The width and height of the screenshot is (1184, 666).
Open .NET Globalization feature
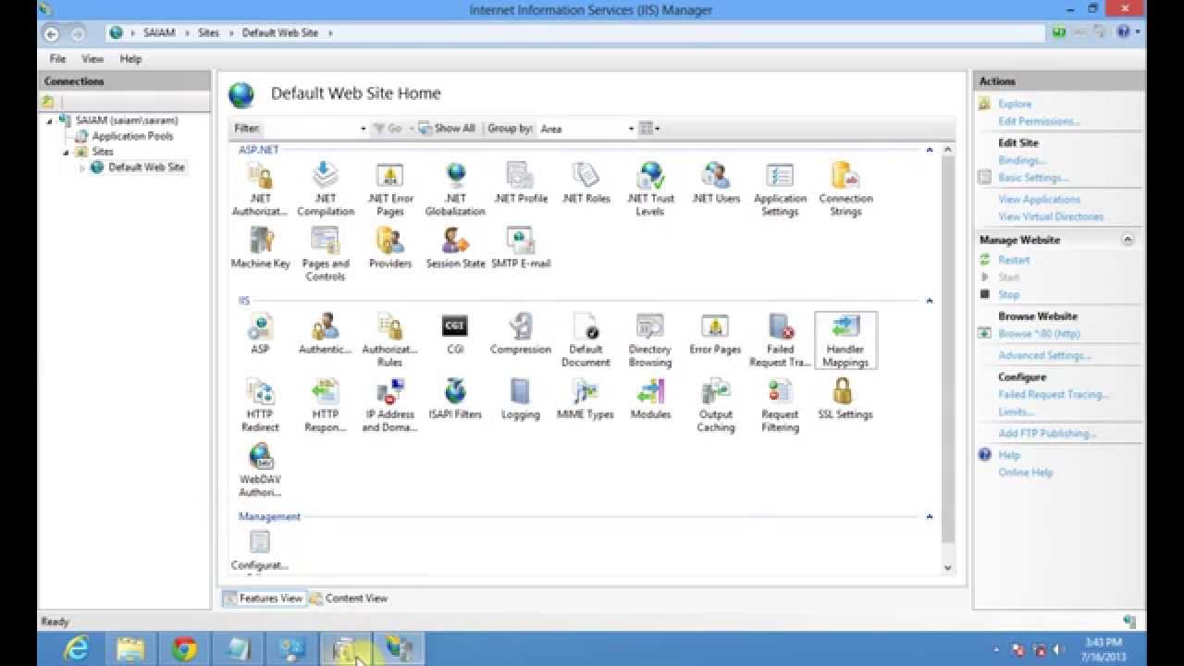(455, 189)
